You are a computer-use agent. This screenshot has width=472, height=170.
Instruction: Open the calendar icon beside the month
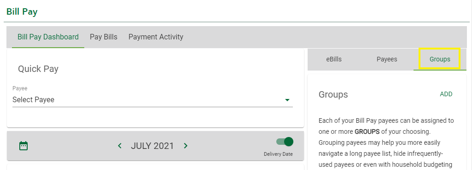(x=23, y=146)
